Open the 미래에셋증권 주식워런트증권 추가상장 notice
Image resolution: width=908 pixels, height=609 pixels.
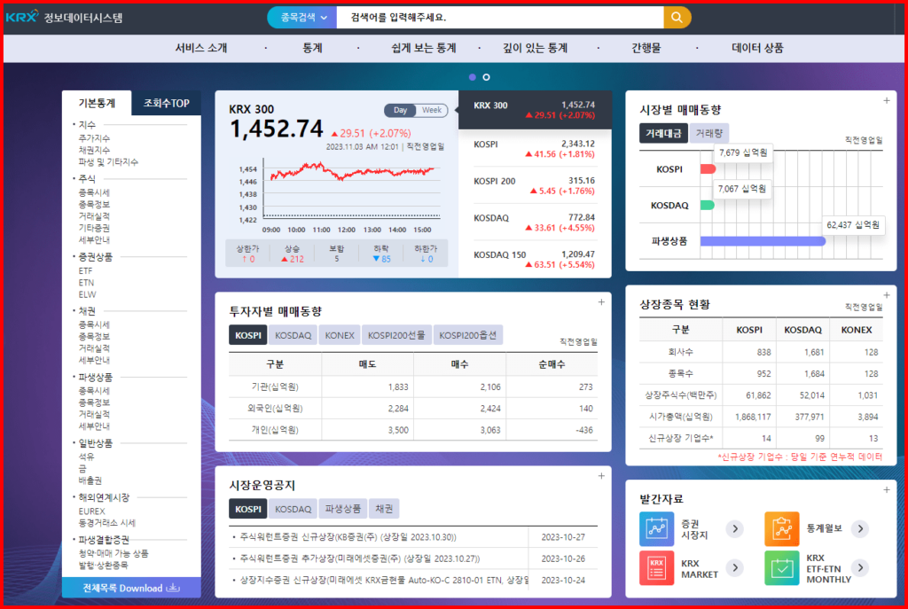(360, 558)
